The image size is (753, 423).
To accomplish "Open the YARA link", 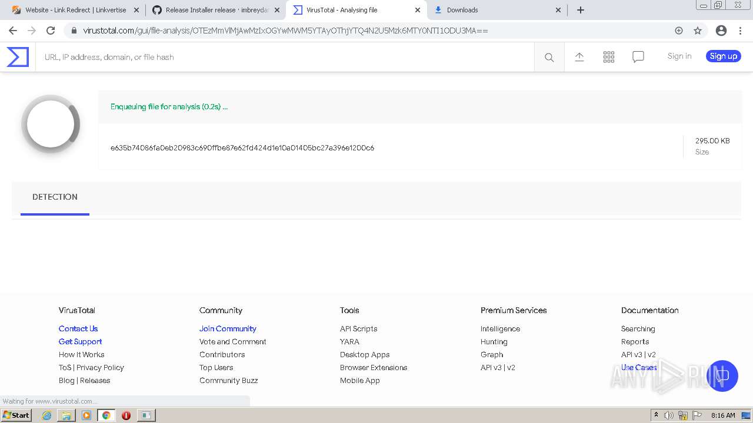I will 349,341.
